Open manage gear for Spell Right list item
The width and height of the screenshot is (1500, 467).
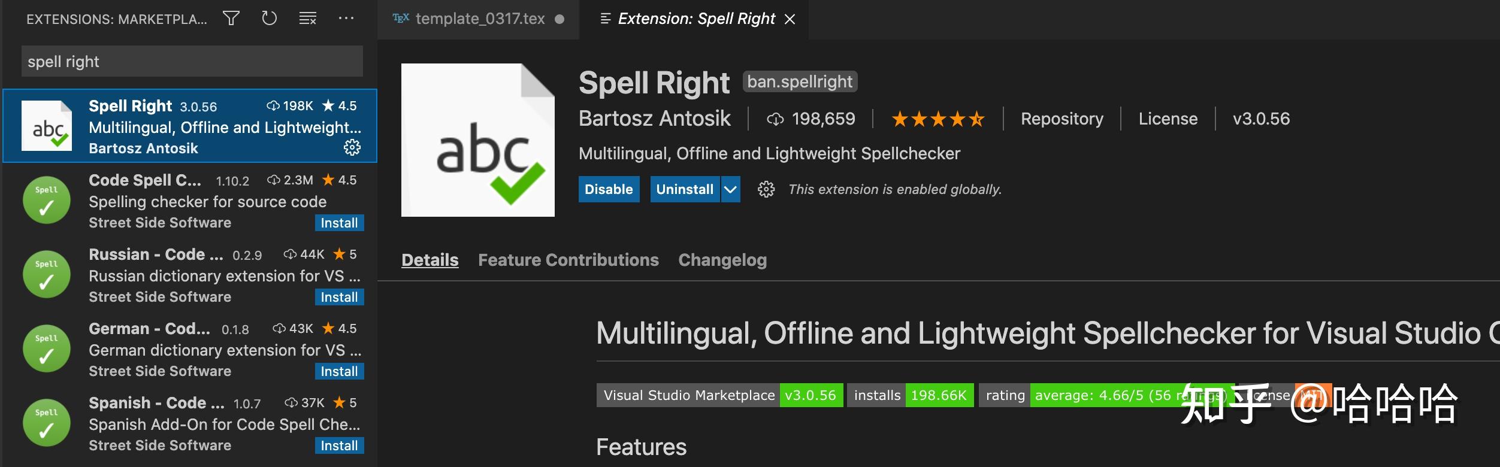click(x=352, y=147)
